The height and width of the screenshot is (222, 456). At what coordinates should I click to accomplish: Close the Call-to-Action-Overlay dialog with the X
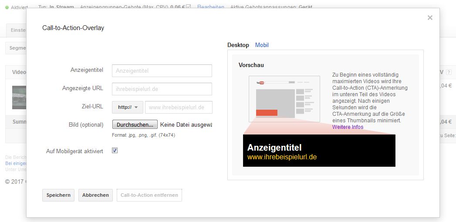430,18
